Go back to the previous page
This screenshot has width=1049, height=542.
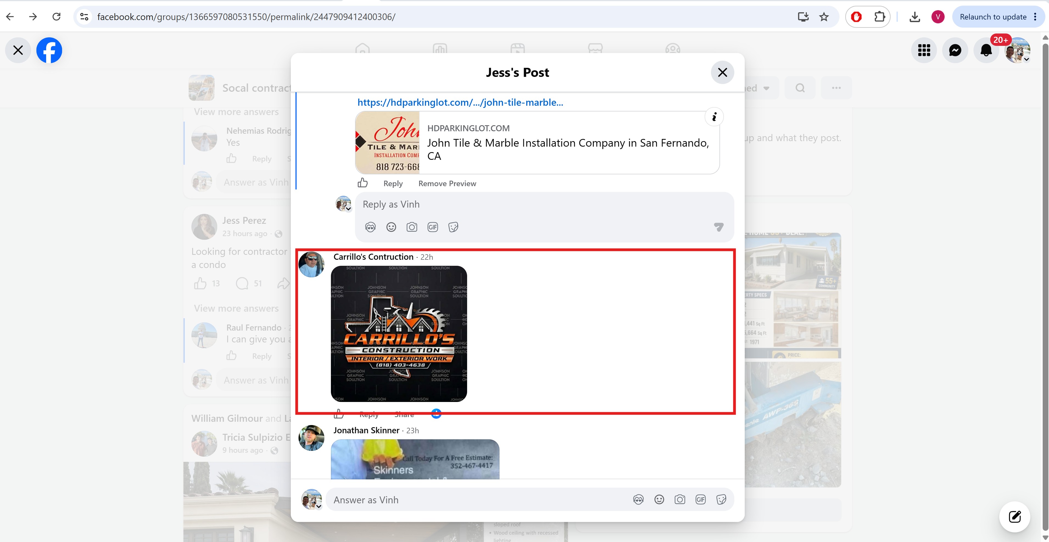[x=10, y=17]
